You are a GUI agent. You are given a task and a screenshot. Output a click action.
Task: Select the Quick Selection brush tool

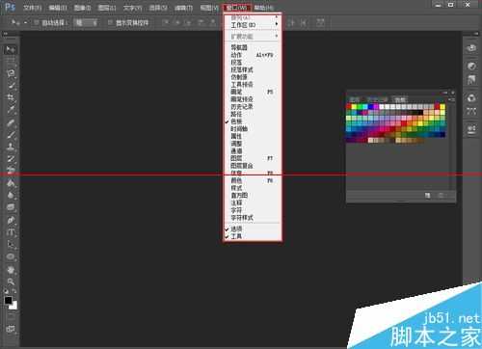tap(11, 86)
